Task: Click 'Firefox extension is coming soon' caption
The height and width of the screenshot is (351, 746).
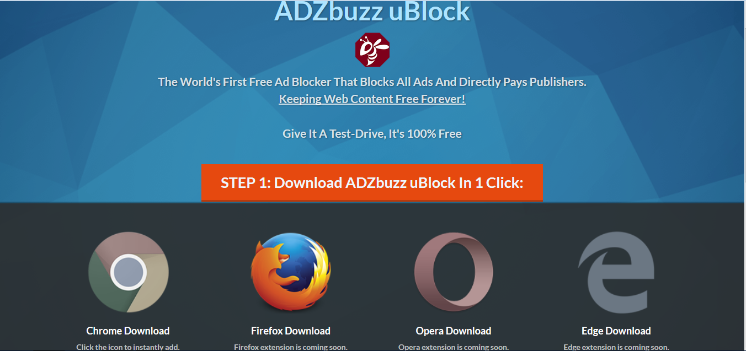Action: pyautogui.click(x=291, y=347)
